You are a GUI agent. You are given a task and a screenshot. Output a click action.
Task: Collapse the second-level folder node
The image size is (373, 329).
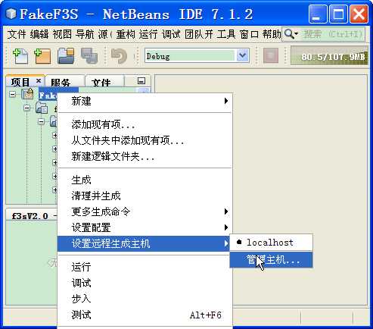point(26,108)
